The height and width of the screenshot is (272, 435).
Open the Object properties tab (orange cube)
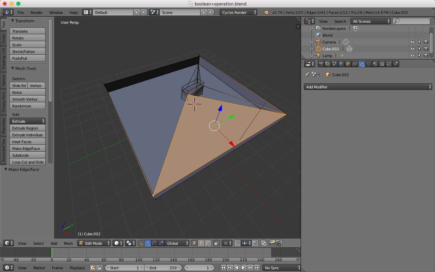click(x=348, y=64)
